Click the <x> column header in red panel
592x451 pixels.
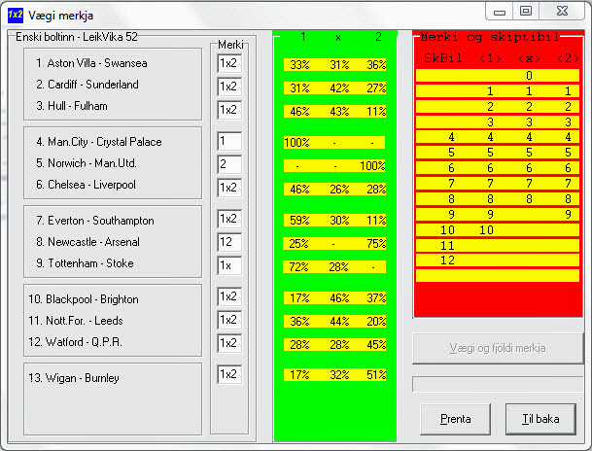[x=529, y=58]
